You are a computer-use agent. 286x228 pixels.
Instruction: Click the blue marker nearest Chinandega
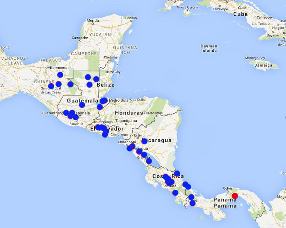pos(130,148)
